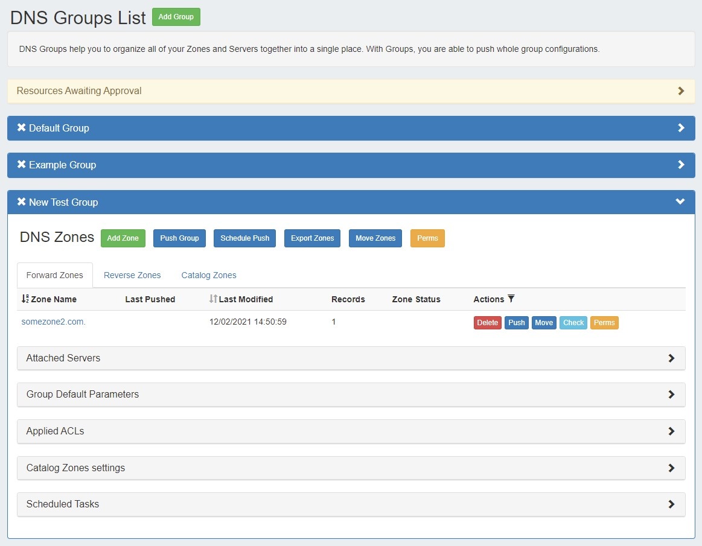The height and width of the screenshot is (546, 702).
Task: Switch to the Catalog Zones tab
Action: pyautogui.click(x=209, y=275)
